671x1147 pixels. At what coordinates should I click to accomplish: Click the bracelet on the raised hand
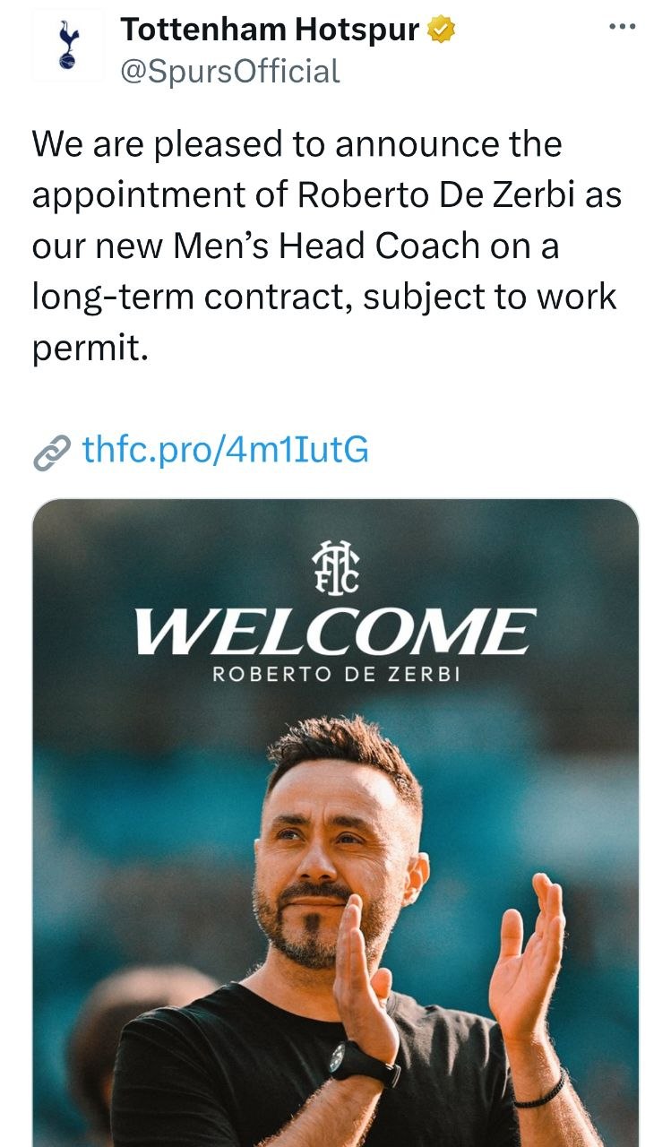(x=539, y=1091)
